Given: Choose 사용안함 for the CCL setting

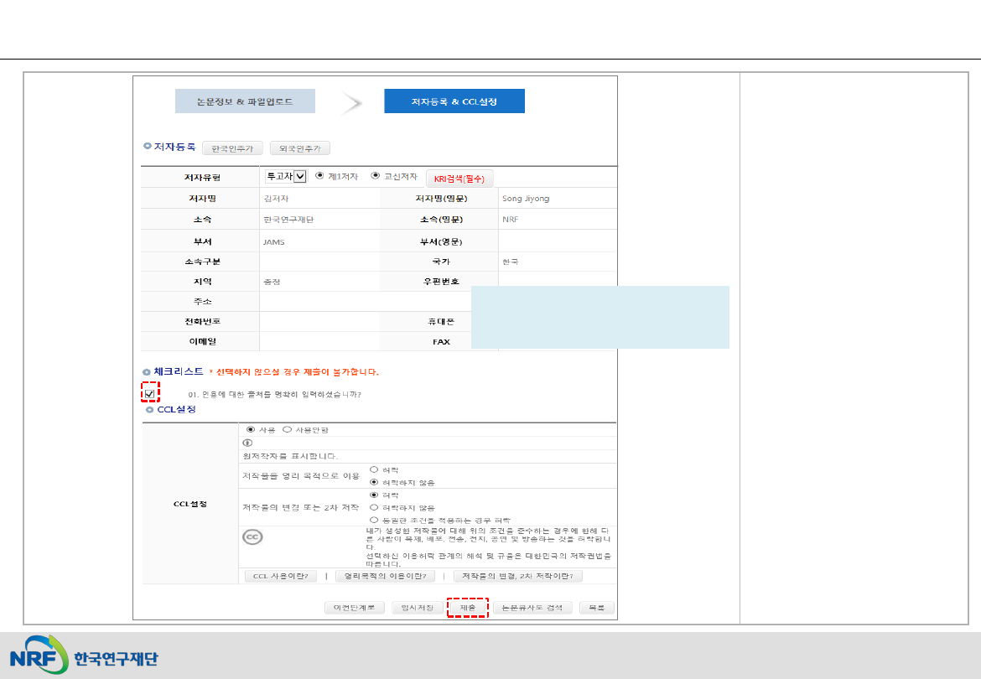Looking at the screenshot, I should tap(288, 429).
